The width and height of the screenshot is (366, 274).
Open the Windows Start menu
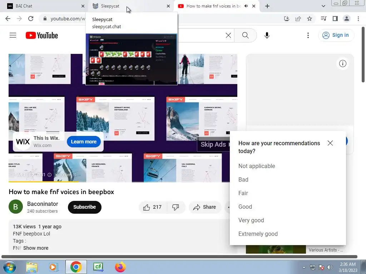(x=10, y=267)
